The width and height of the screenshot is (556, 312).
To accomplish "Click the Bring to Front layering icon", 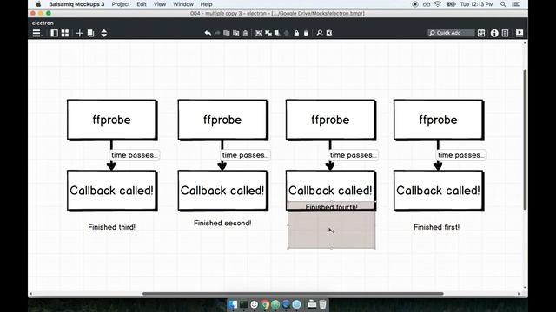I will pos(278,33).
